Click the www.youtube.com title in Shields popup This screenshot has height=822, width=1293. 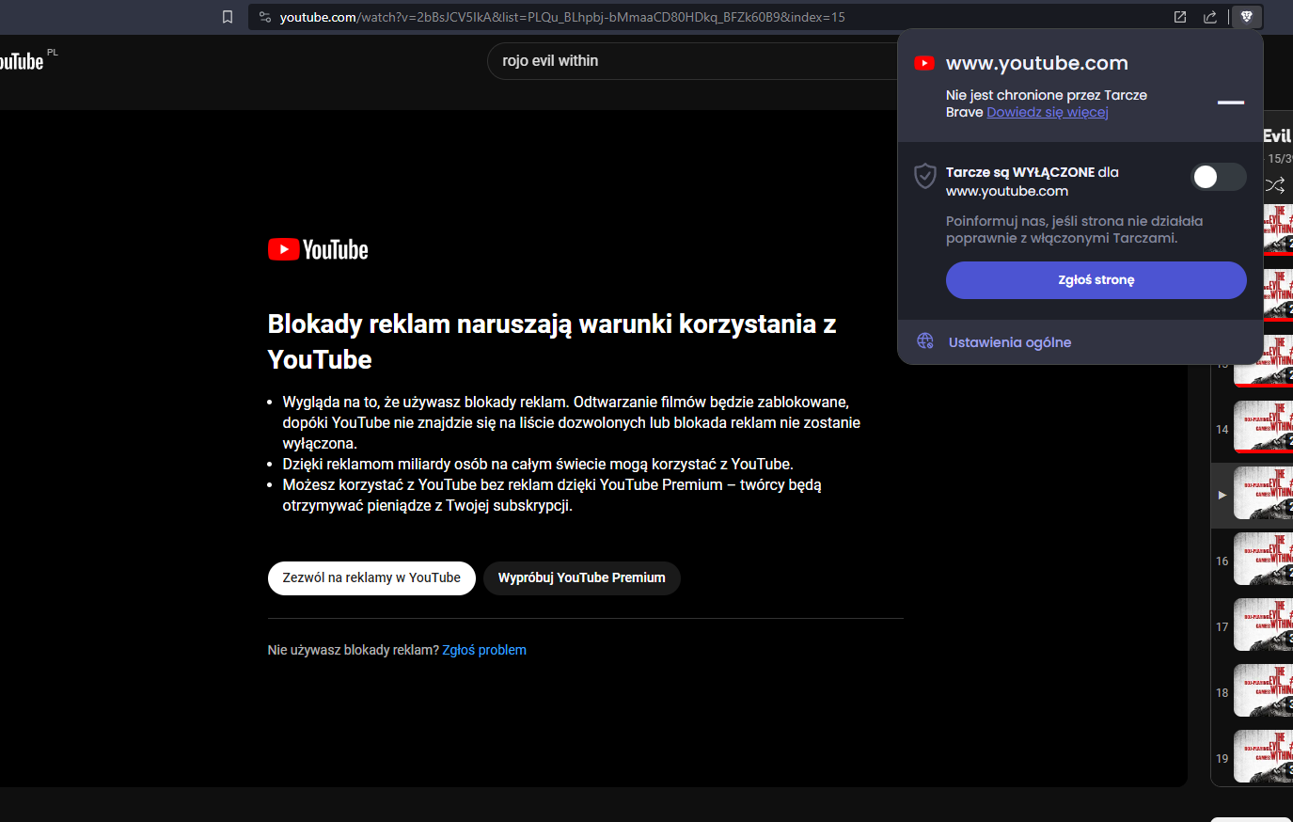(1036, 63)
